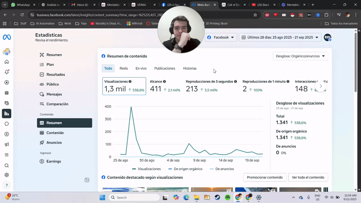Click the page profile picture in rail
This screenshot has height=203, width=361.
(x=7, y=52)
